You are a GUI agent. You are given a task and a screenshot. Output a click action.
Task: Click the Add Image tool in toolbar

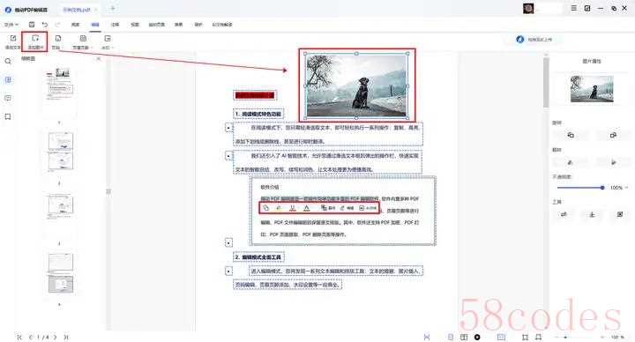click(35, 41)
